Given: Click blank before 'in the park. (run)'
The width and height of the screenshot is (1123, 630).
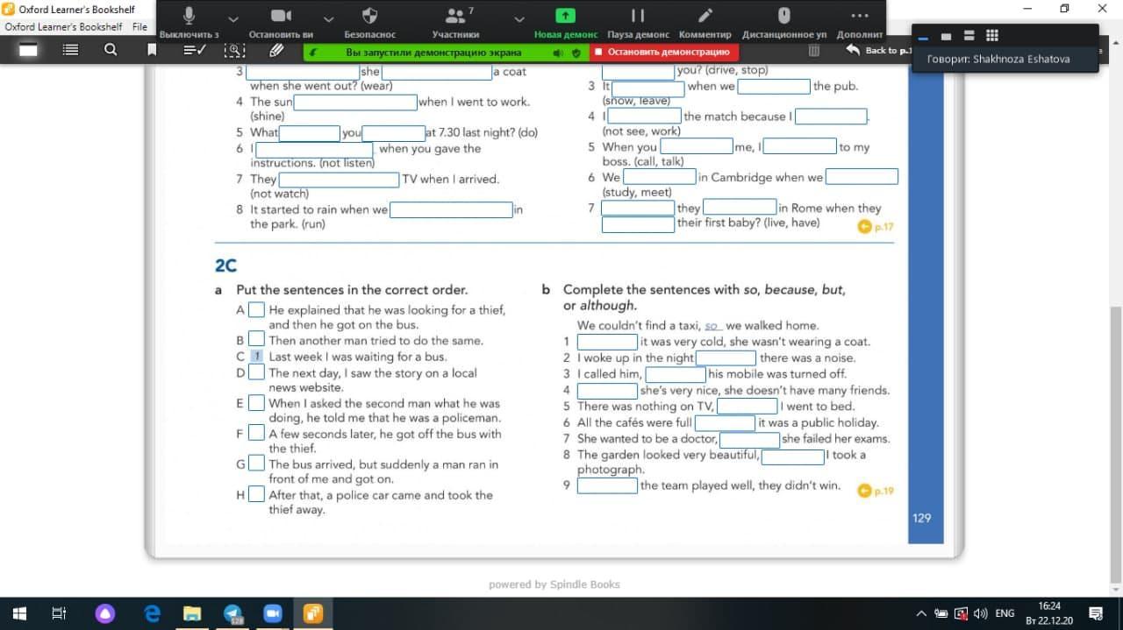Looking at the screenshot, I should point(451,210).
